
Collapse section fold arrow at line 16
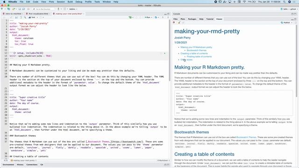click(x=8, y=65)
